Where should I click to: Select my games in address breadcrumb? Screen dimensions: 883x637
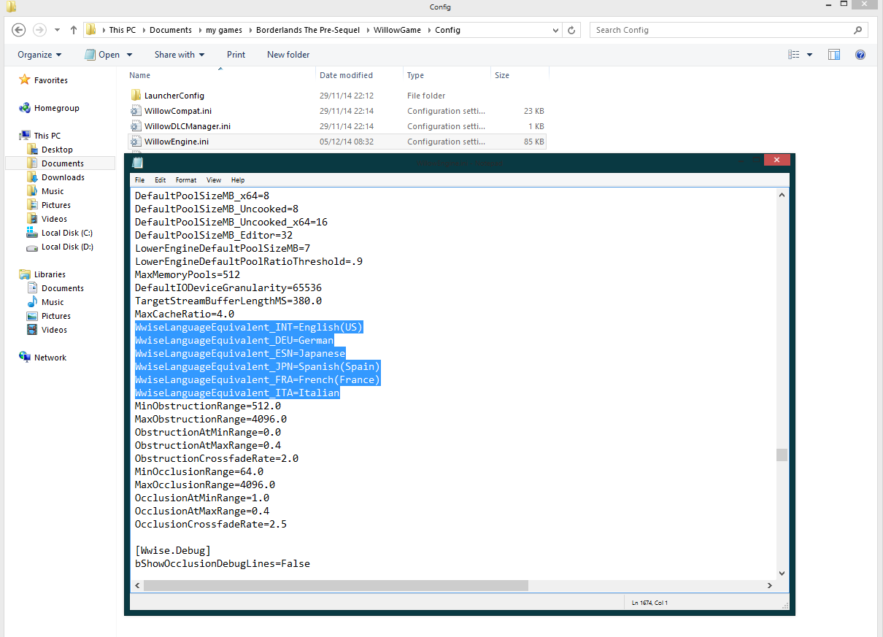(x=225, y=30)
